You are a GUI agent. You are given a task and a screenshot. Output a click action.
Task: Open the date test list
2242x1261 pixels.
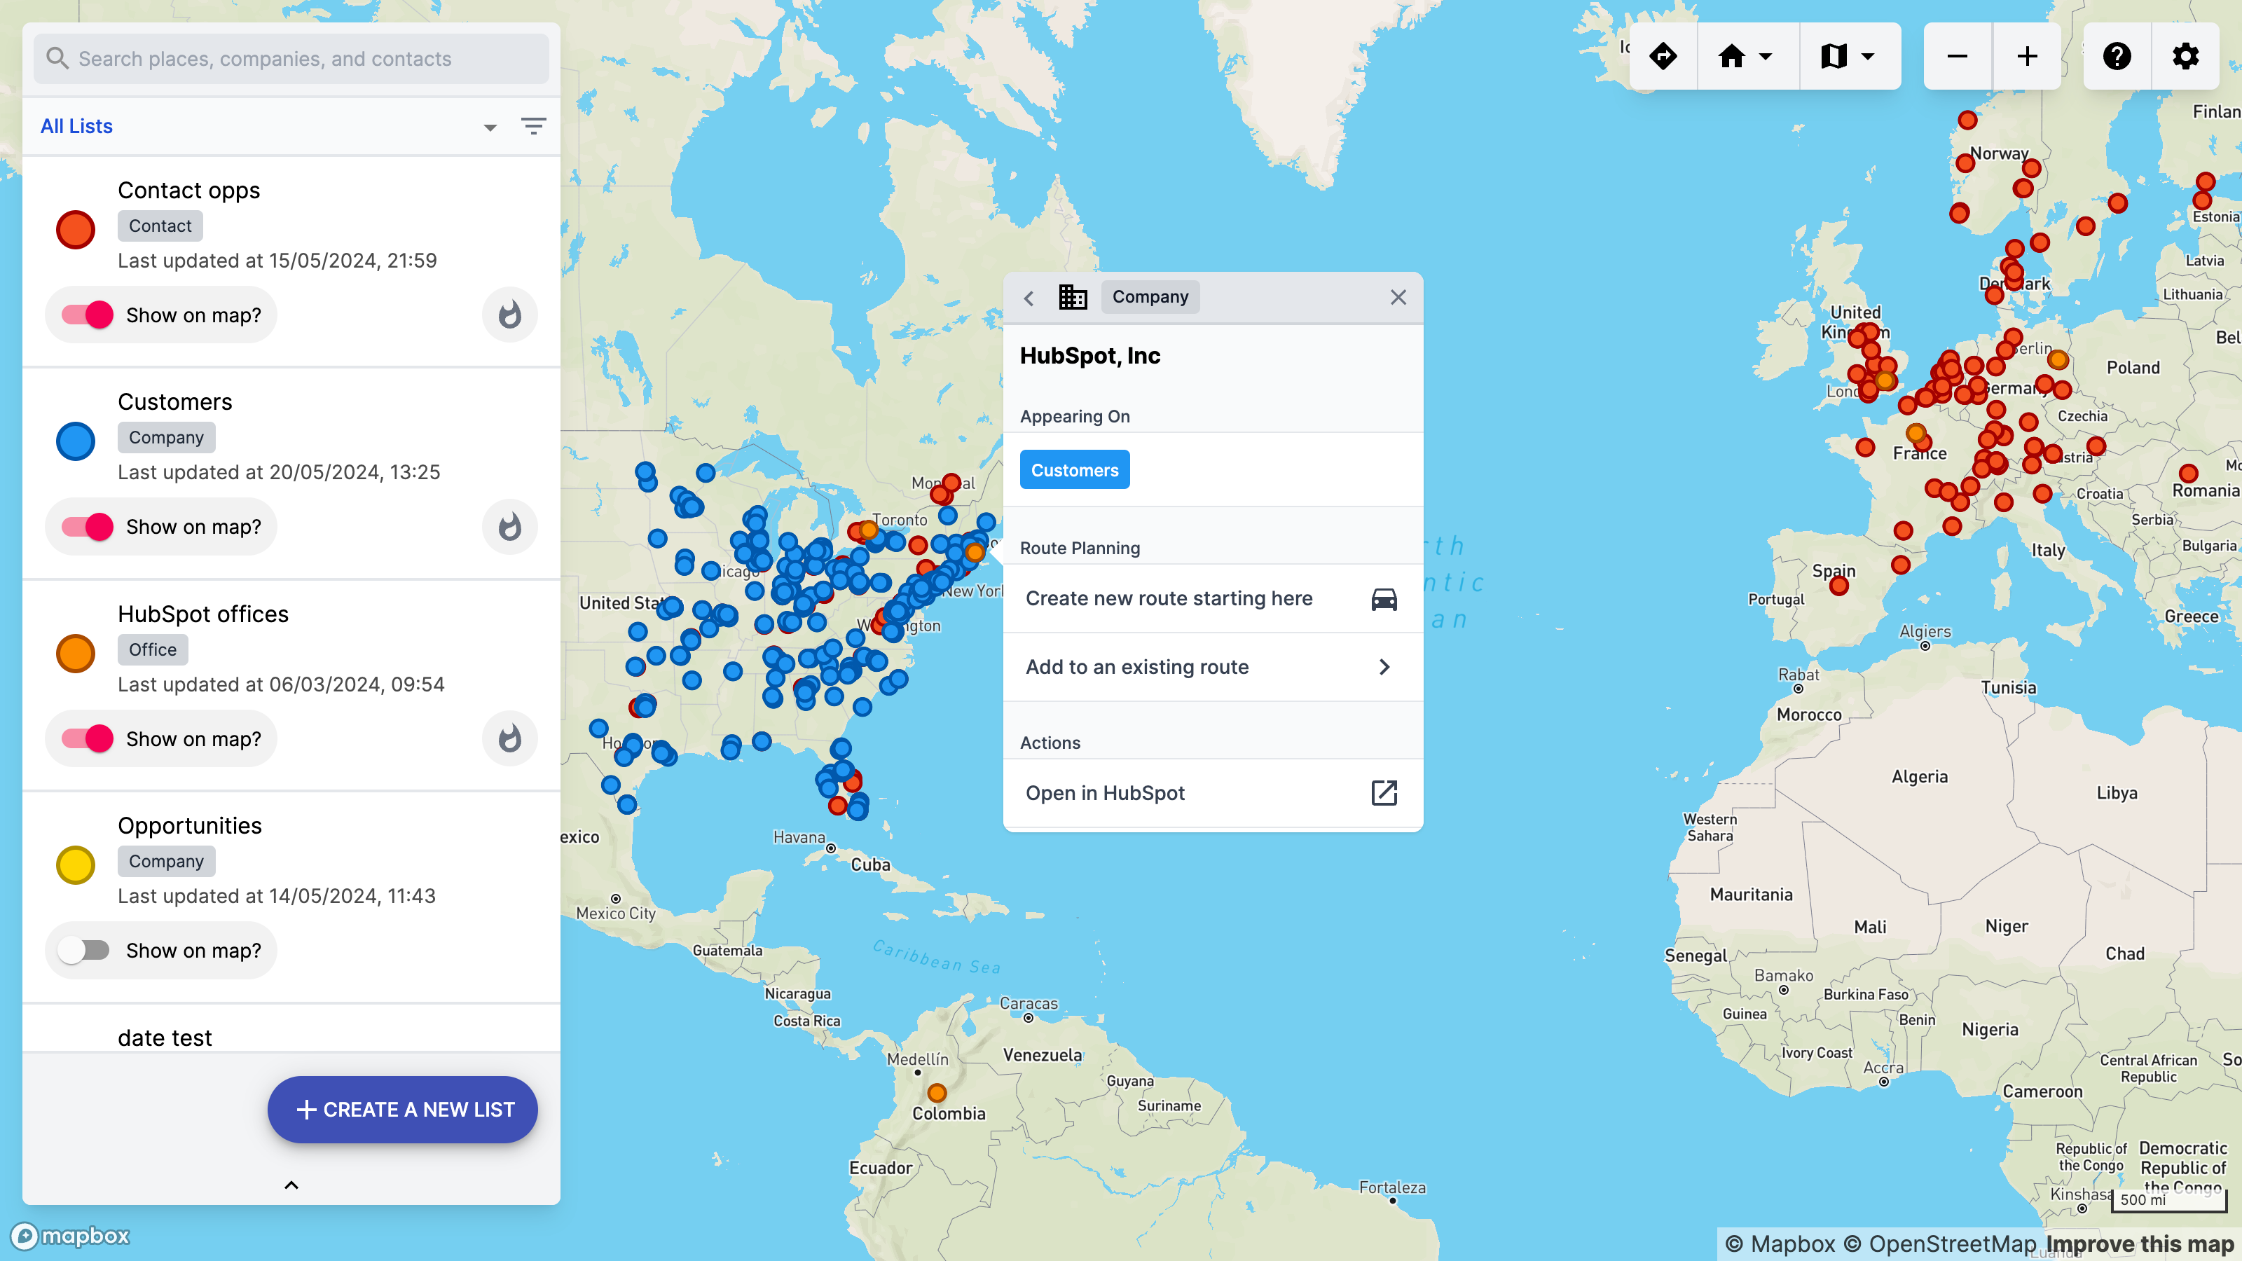coord(165,1038)
